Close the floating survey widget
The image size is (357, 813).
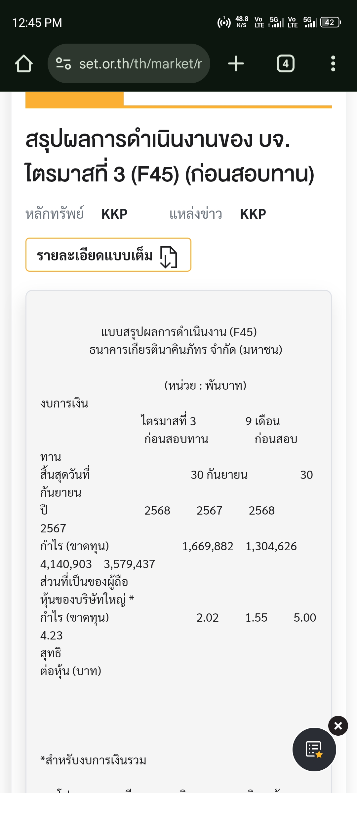point(338,726)
